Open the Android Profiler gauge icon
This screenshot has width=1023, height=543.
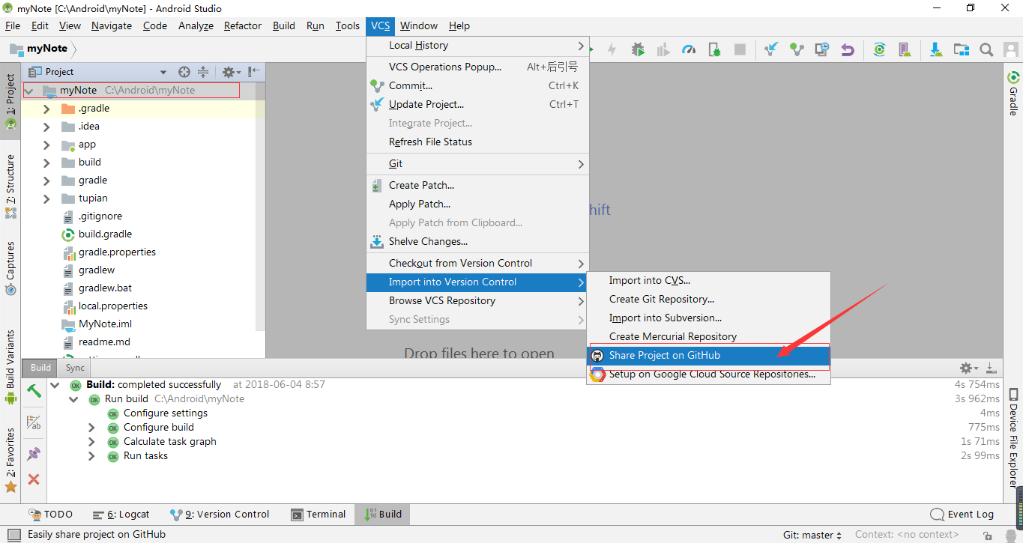tap(689, 49)
